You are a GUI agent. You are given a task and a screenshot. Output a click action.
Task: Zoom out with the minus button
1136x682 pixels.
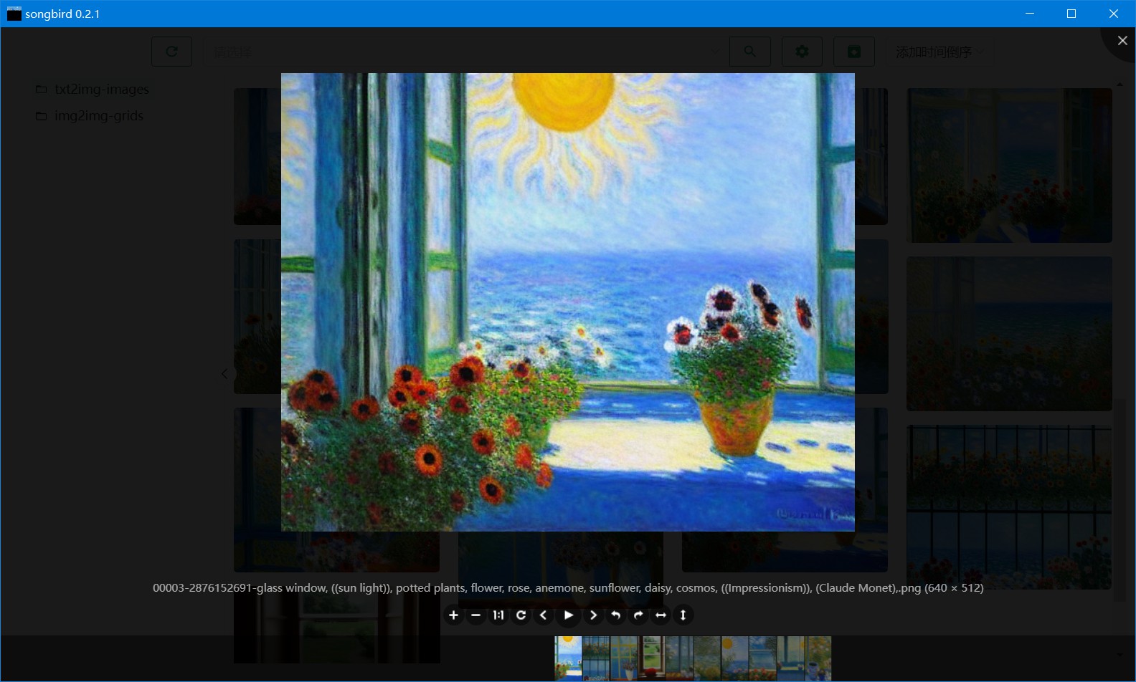coord(475,615)
